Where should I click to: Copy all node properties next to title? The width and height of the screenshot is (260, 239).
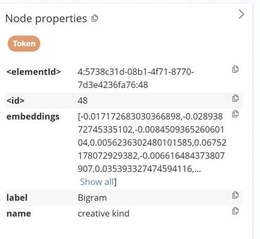pyautogui.click(x=95, y=19)
